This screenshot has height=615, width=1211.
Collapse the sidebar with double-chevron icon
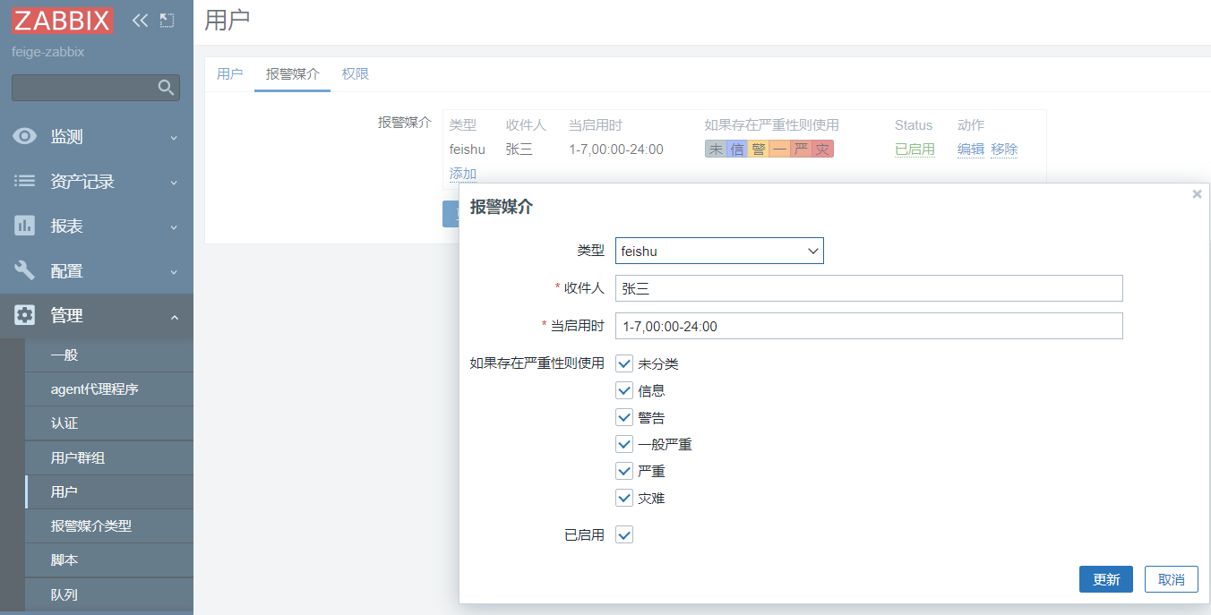point(140,21)
